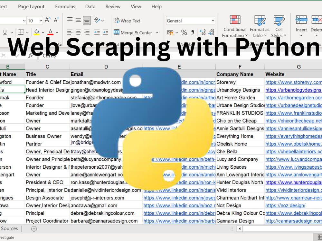Decrease indent
Screen dimensions: 322x241
click(97, 32)
